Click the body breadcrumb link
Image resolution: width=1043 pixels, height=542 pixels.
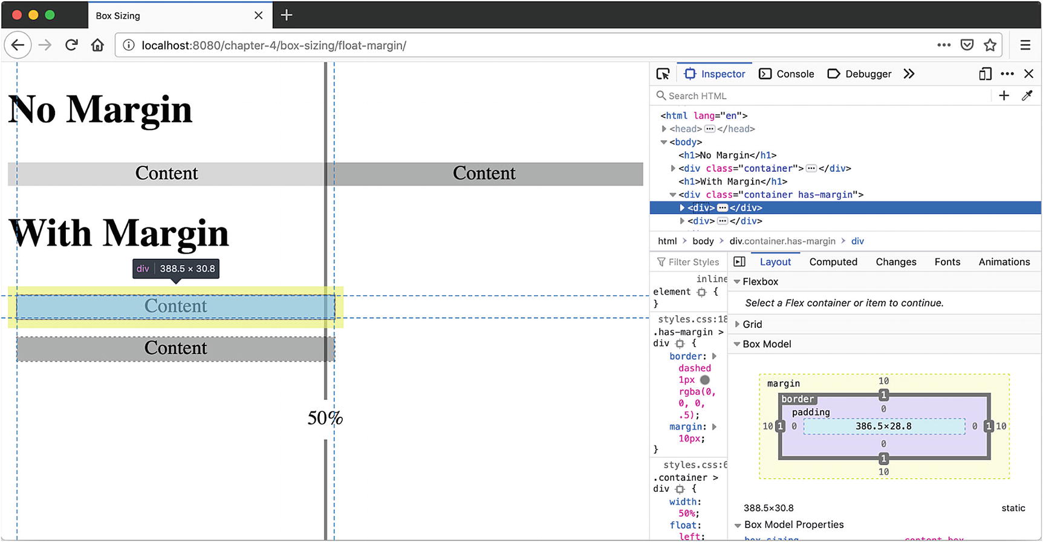point(703,241)
